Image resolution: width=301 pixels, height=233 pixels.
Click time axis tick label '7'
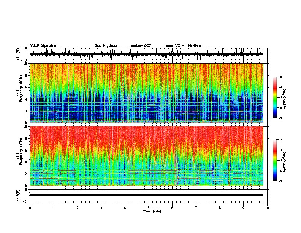pyautogui.click(x=196, y=208)
